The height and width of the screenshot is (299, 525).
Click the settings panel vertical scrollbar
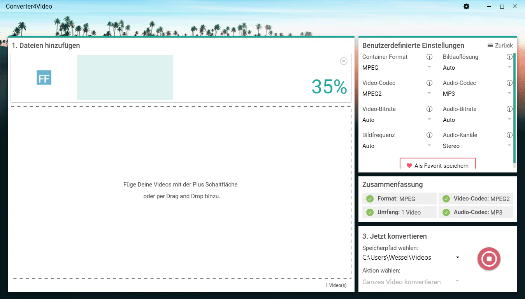pos(514,109)
